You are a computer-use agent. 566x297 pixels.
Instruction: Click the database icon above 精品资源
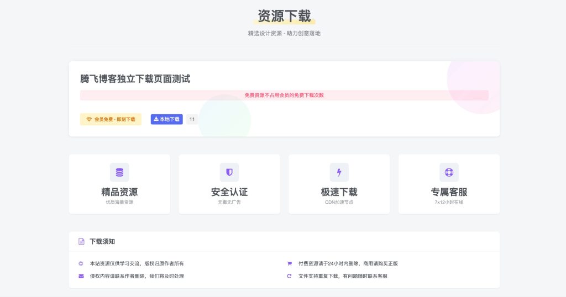tap(119, 172)
